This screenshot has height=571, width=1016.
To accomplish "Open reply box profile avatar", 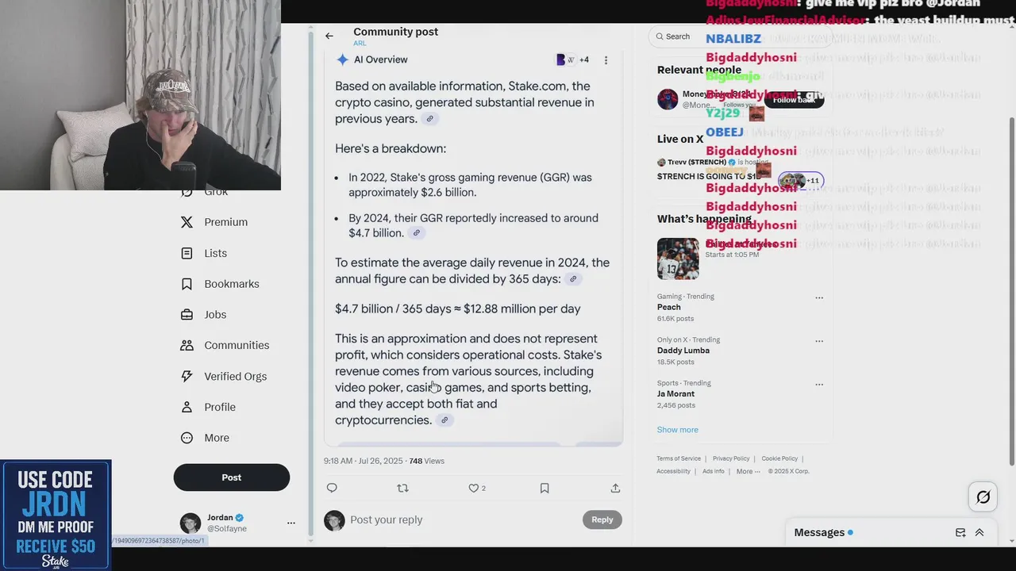I will (x=334, y=520).
